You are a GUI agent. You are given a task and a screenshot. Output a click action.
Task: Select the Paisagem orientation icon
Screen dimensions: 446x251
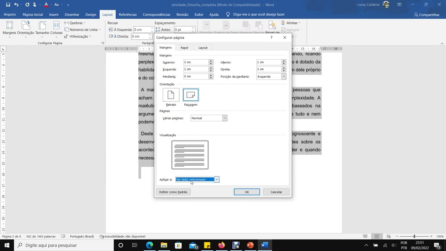(191, 95)
